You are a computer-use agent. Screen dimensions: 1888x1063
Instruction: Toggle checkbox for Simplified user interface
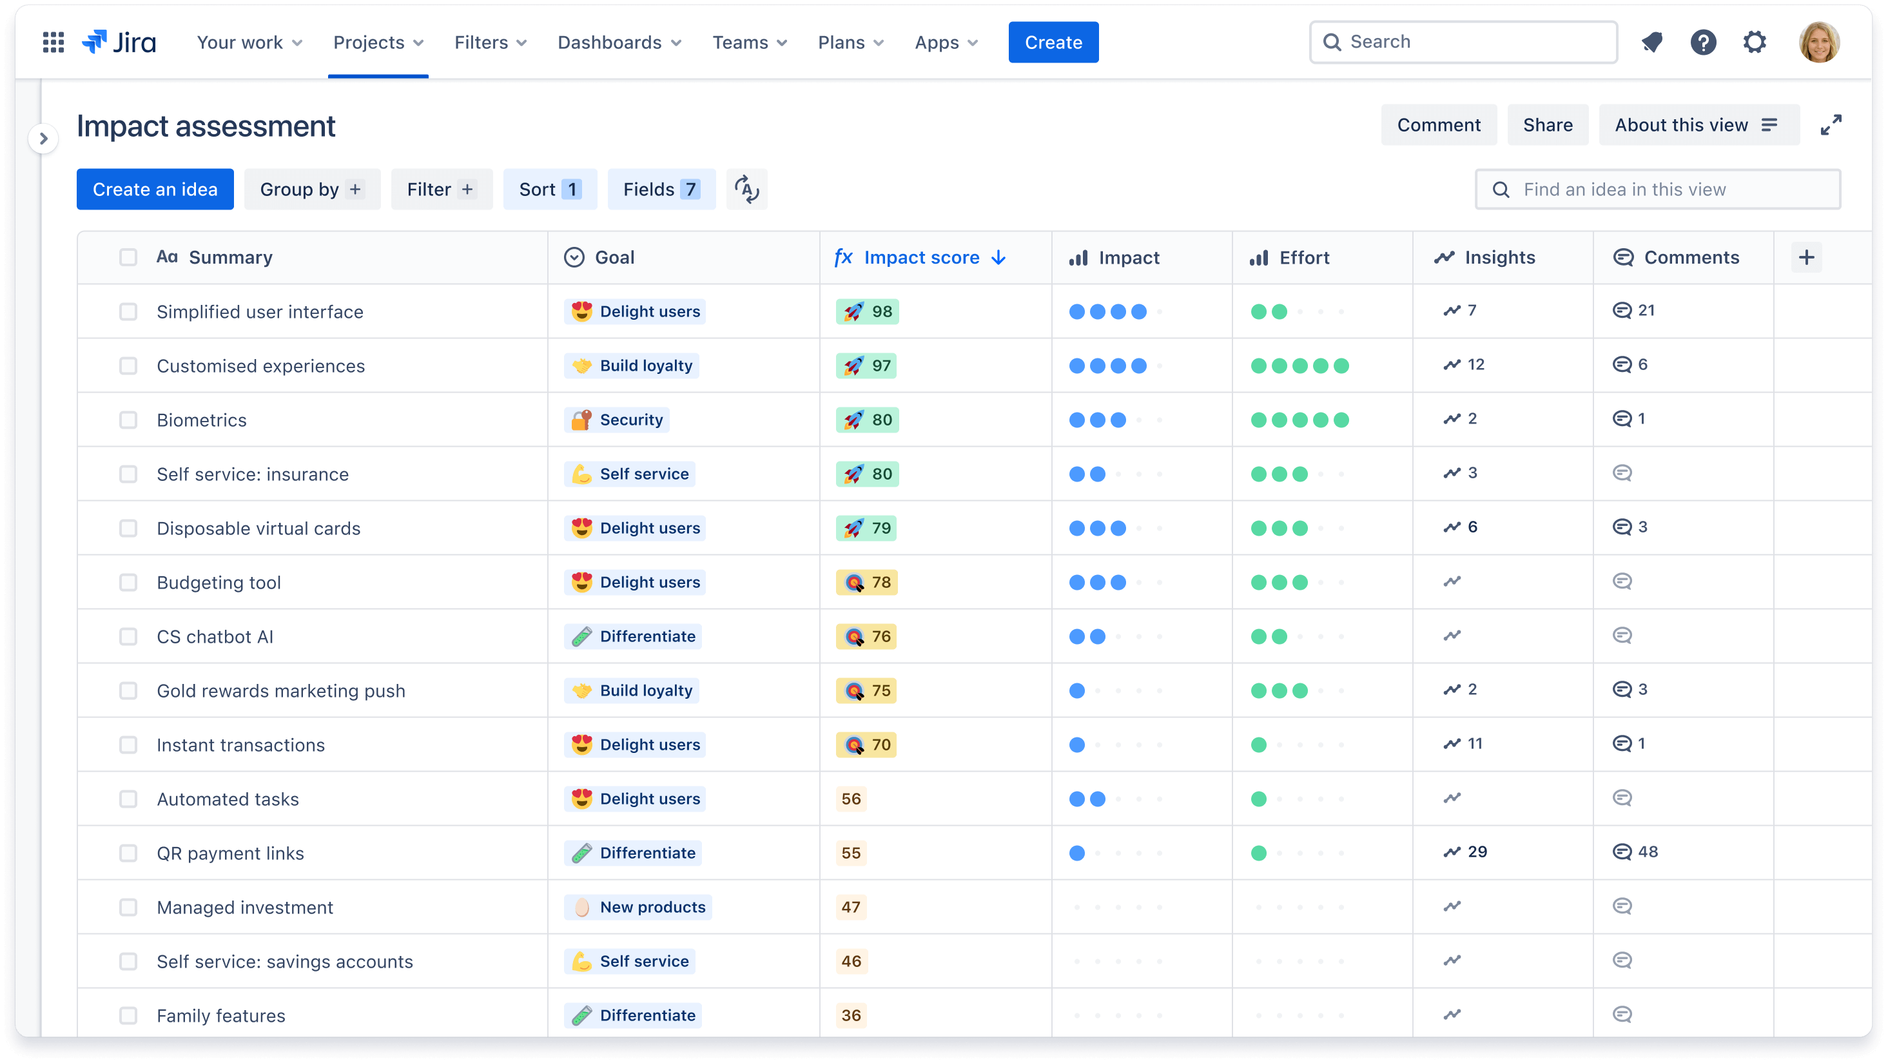point(127,311)
